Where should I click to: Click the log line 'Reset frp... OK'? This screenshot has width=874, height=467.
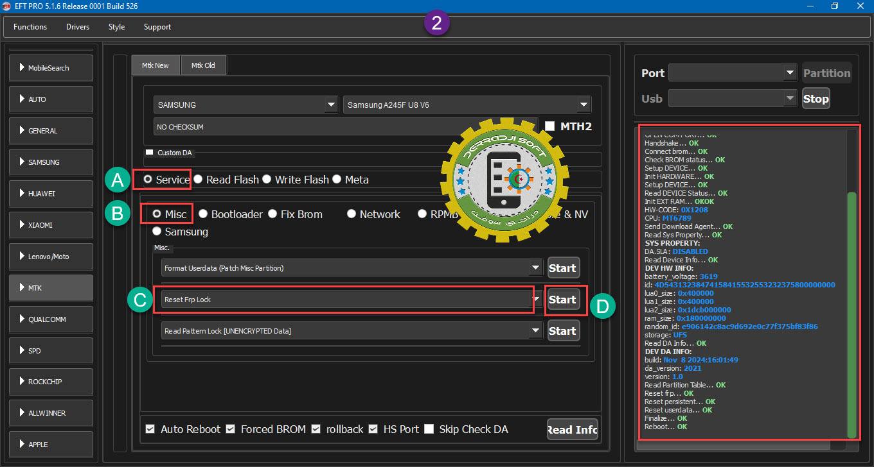coord(669,393)
